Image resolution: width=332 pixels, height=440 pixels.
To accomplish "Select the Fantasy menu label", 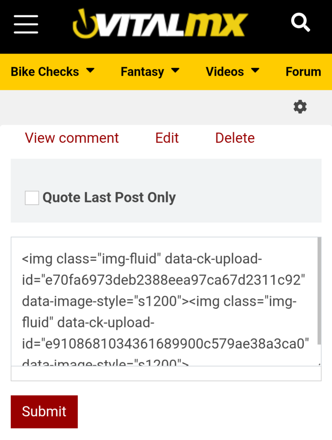I will [x=142, y=72].
